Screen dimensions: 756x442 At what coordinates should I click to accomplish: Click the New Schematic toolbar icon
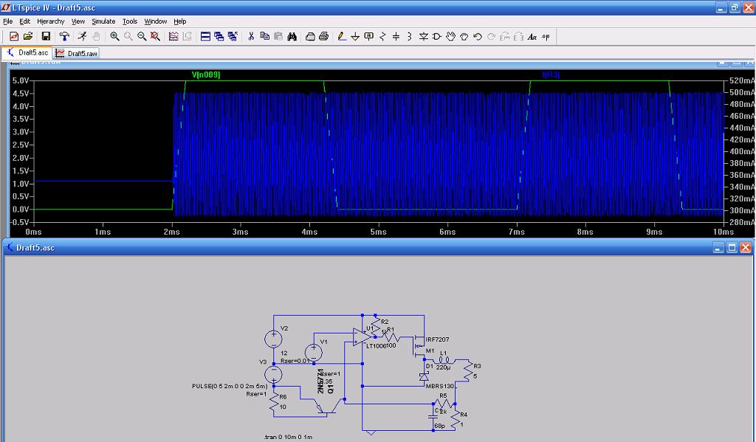tap(14, 37)
